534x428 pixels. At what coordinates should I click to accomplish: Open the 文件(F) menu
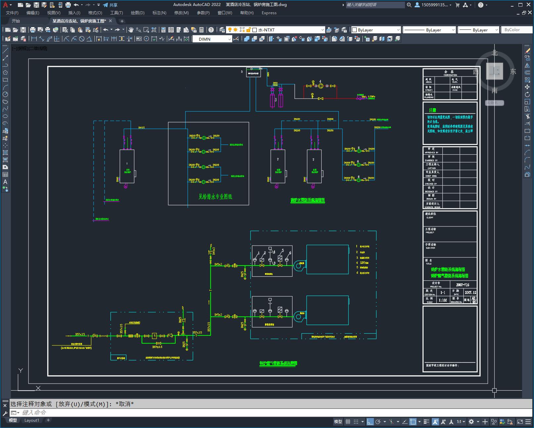click(x=12, y=13)
